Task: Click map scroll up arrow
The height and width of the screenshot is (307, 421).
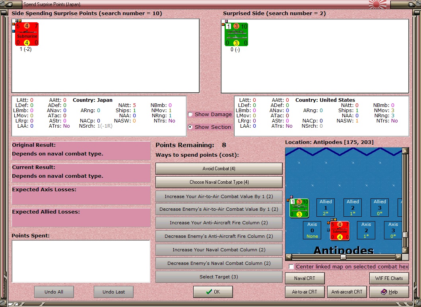Action: 405,150
